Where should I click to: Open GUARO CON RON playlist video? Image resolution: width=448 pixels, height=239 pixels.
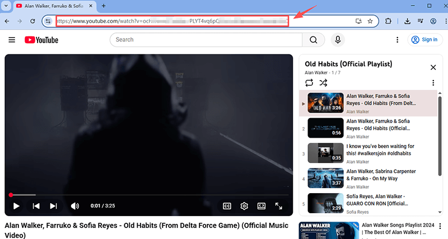[x=368, y=204]
